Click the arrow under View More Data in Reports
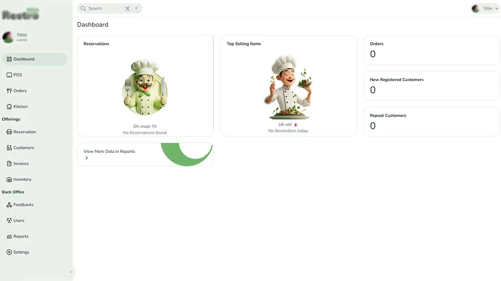The image size is (501, 281). coord(87,158)
